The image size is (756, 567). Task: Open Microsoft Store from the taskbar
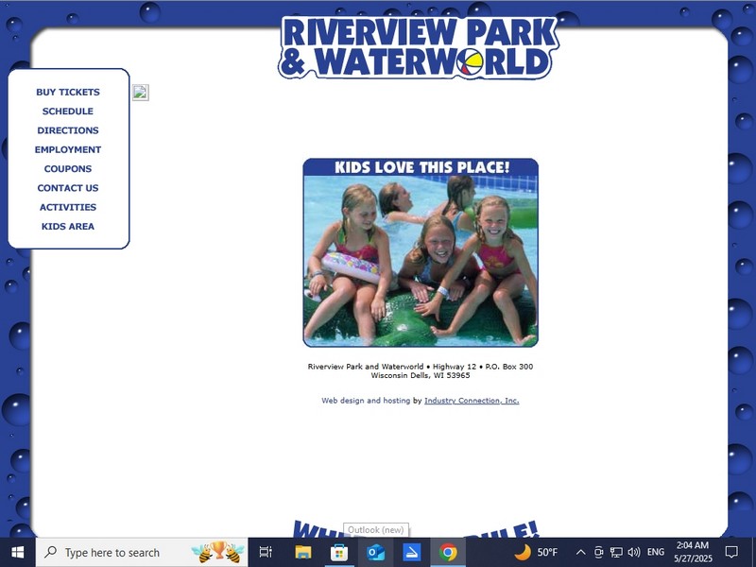[x=339, y=552]
